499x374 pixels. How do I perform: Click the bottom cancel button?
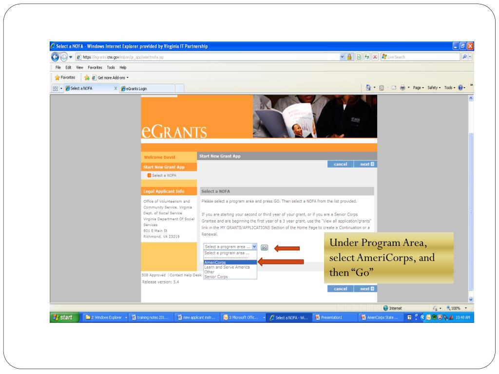click(x=340, y=289)
